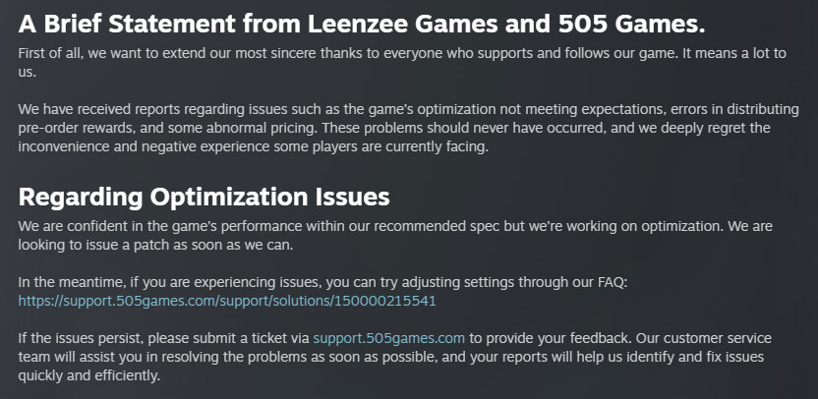This screenshot has width=818, height=399.
Task: Click the paragraph beginning "First of all"
Action: click(402, 63)
